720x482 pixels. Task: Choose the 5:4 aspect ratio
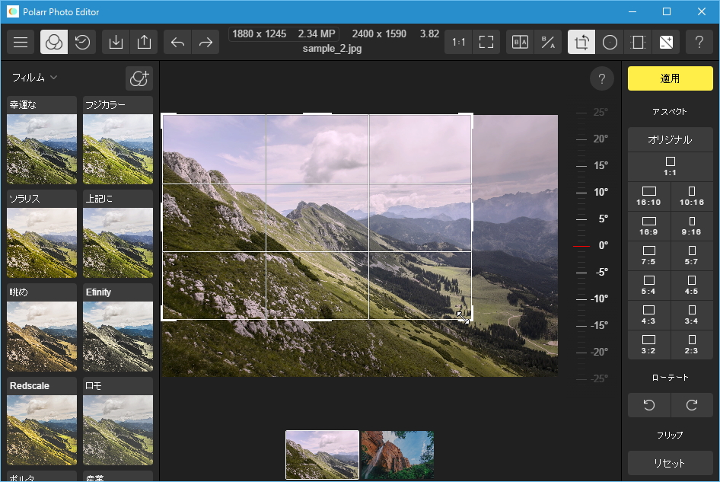(x=648, y=286)
